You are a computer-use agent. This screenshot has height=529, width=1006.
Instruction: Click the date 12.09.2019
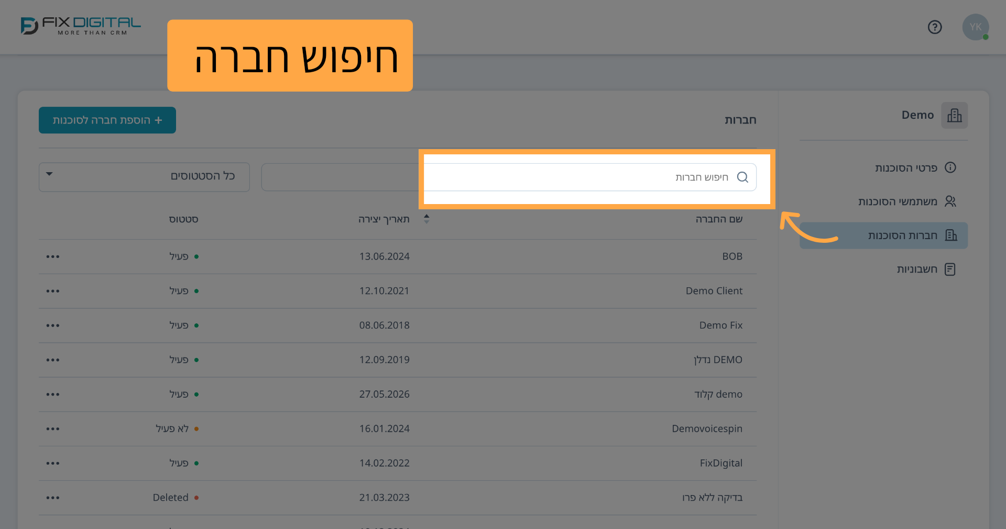click(385, 360)
